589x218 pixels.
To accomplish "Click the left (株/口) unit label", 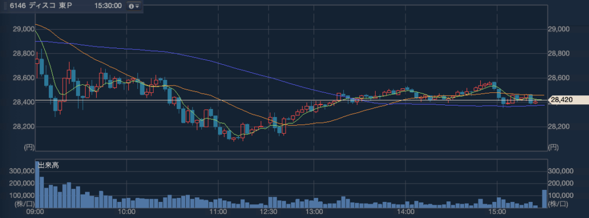I will click(24, 204).
